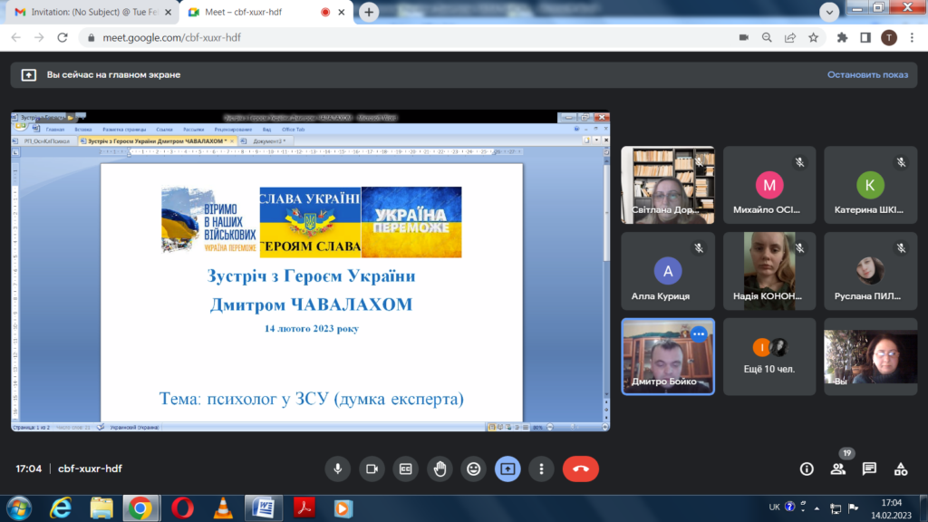Click Остановить показ to stop presenting
The height and width of the screenshot is (522, 928).
coord(867,74)
